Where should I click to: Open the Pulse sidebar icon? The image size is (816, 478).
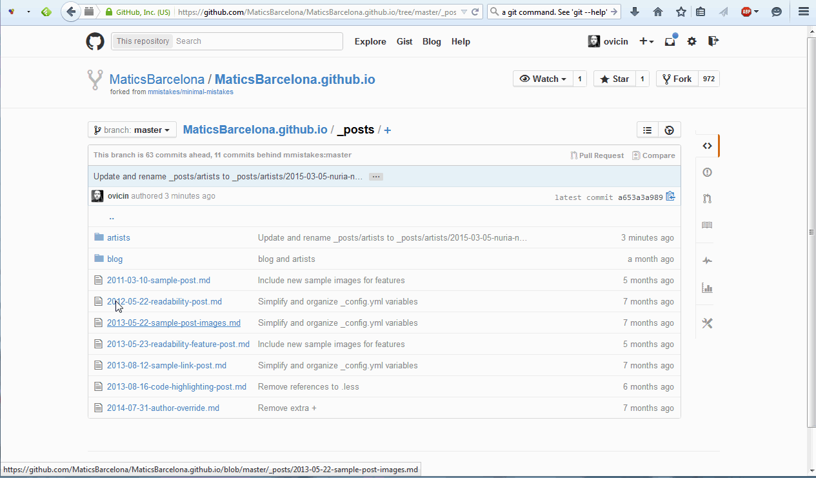click(707, 261)
